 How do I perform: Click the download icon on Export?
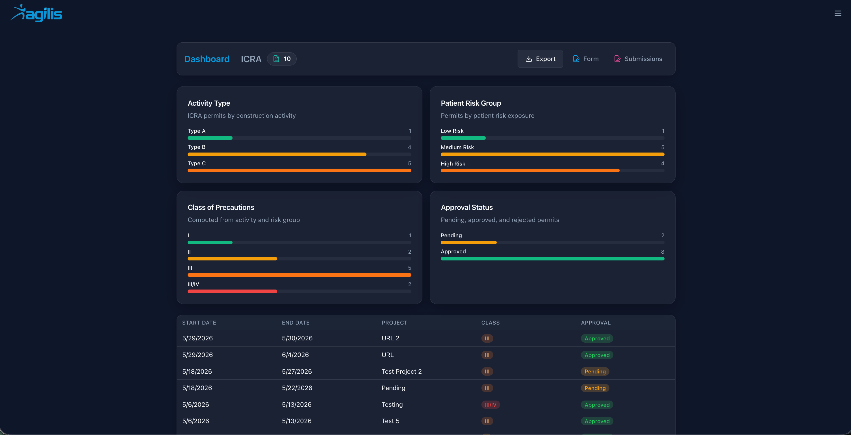point(529,59)
